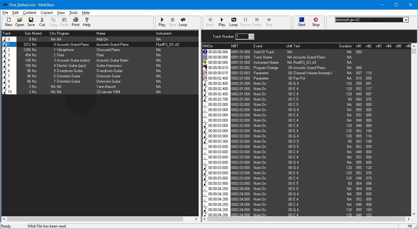418x229 pixels.
Task: Select track 0 note icon Midi On
Action: (x=5, y=39)
